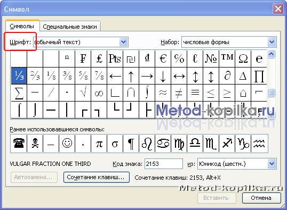Select the product ∏ symbol
The image size is (287, 210).
(x=259, y=75)
